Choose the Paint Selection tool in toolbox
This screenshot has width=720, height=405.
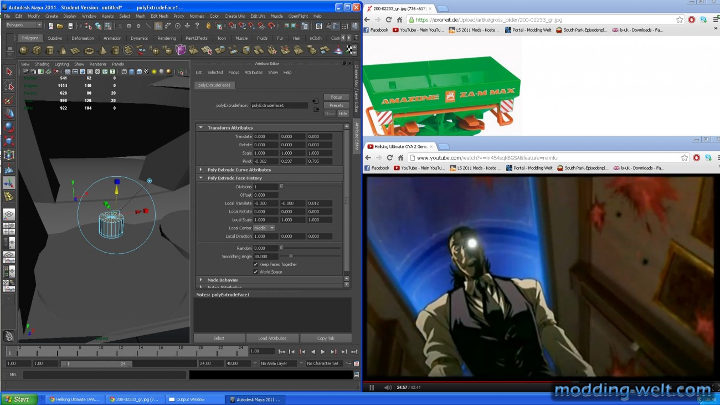[9, 100]
